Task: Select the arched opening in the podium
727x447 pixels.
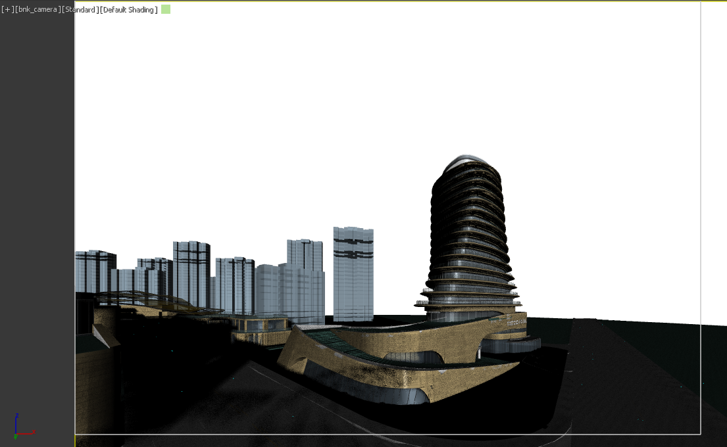Action: point(413,358)
